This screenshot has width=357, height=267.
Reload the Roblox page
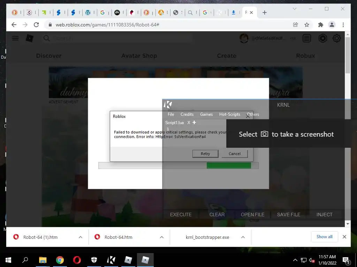(36, 25)
